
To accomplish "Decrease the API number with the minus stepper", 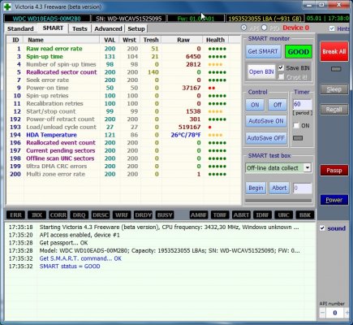I will (322, 313).
